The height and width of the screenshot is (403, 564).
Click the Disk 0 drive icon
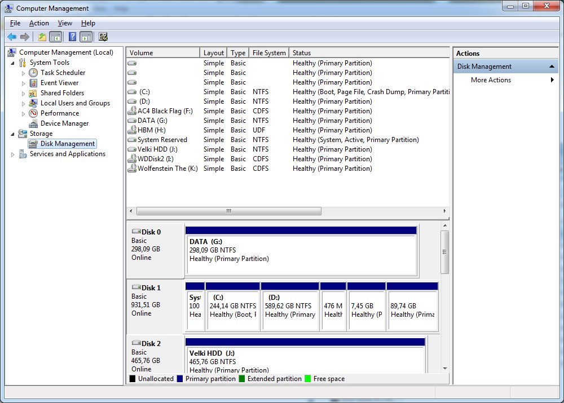(x=136, y=232)
